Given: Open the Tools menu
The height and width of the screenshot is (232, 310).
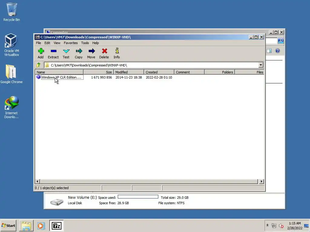Looking at the screenshot, I should (x=85, y=43).
